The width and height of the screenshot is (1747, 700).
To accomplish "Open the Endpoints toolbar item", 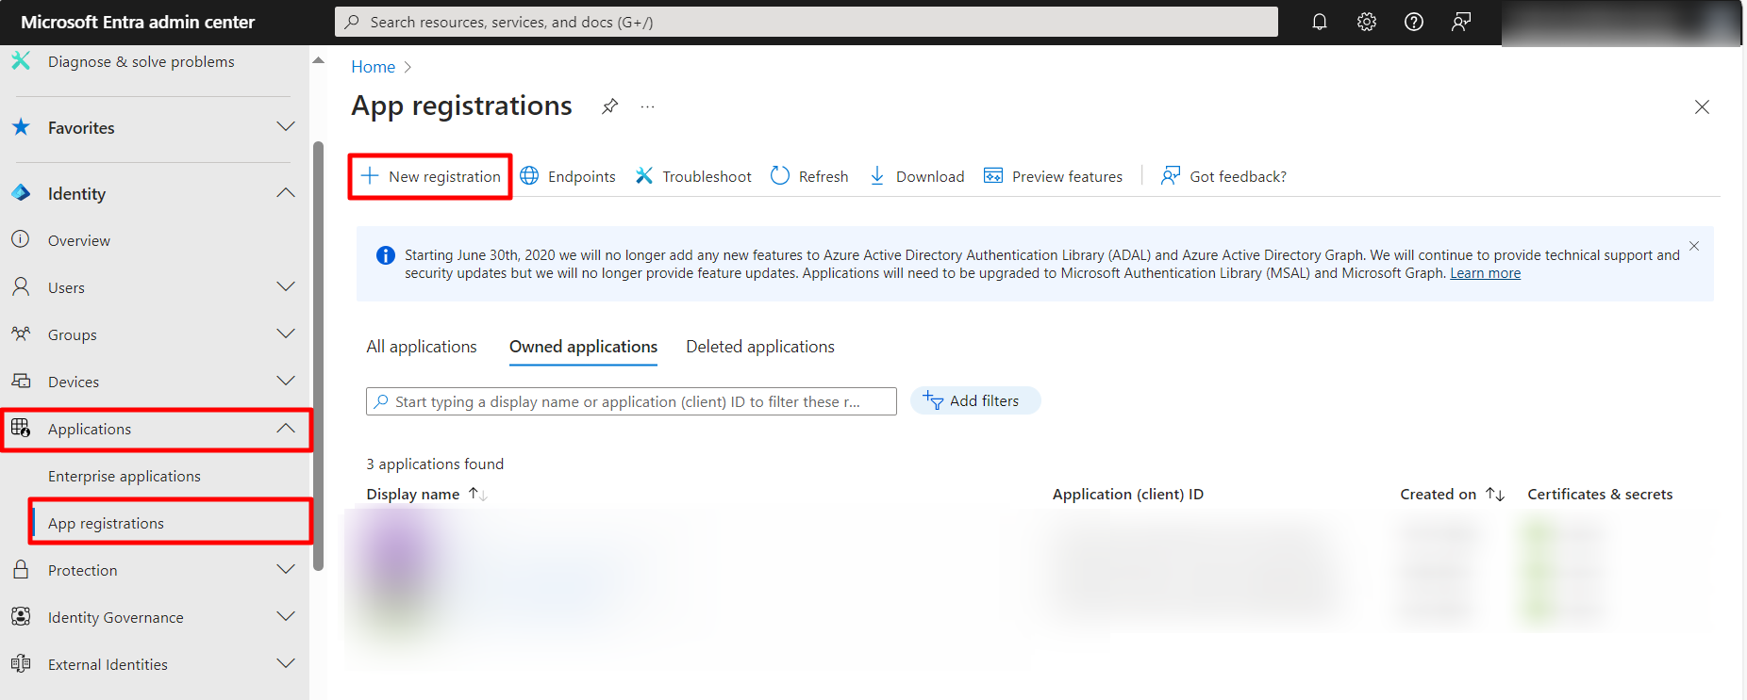I will pos(568,176).
